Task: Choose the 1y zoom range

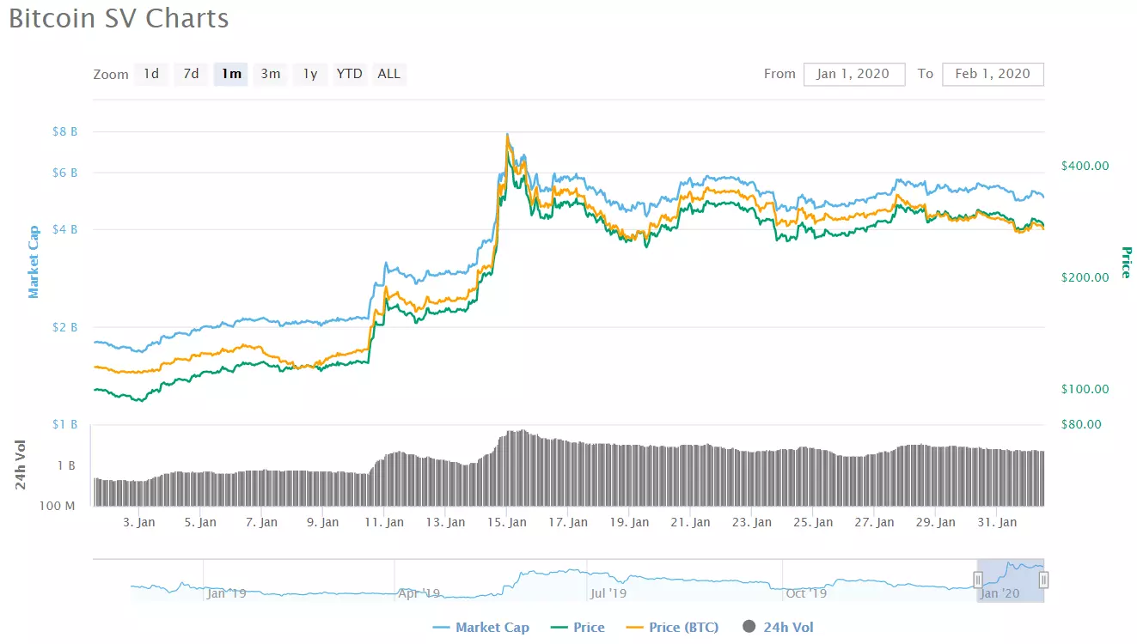Action: (x=310, y=74)
